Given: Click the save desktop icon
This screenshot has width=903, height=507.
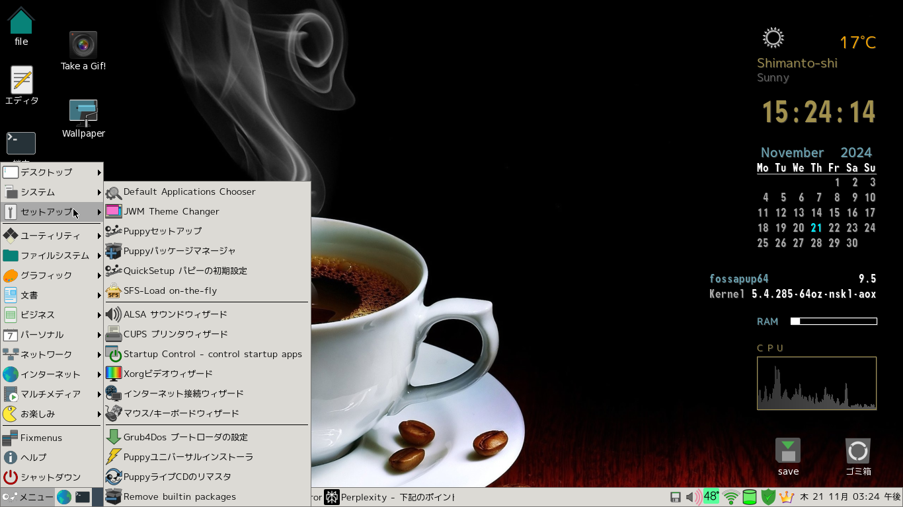Looking at the screenshot, I should (x=788, y=457).
